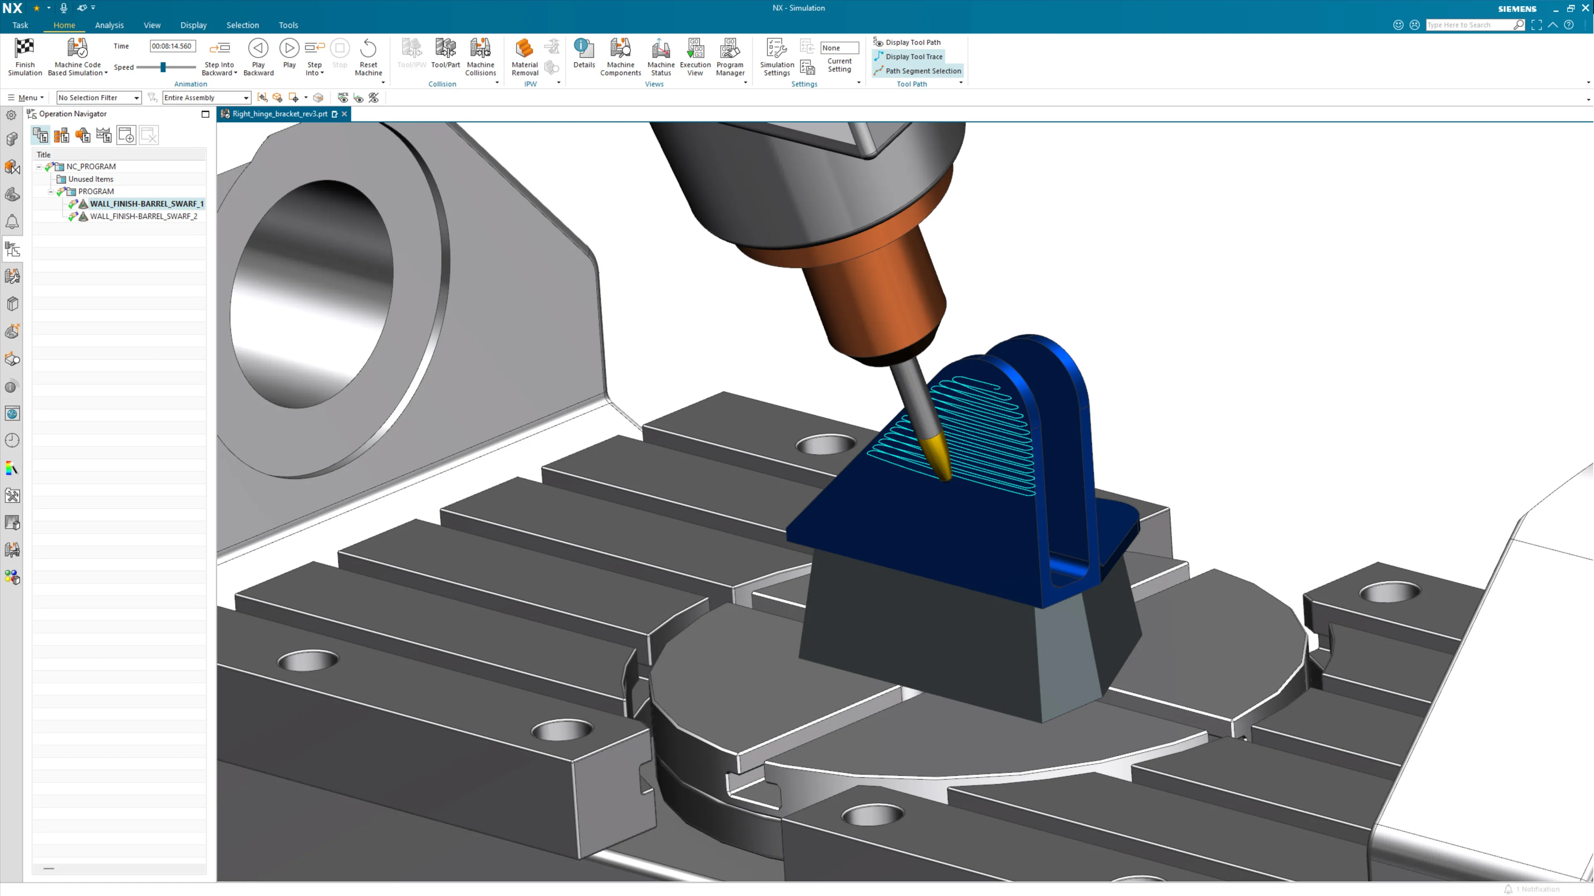Toggle Display Tool Trace option

913,56
